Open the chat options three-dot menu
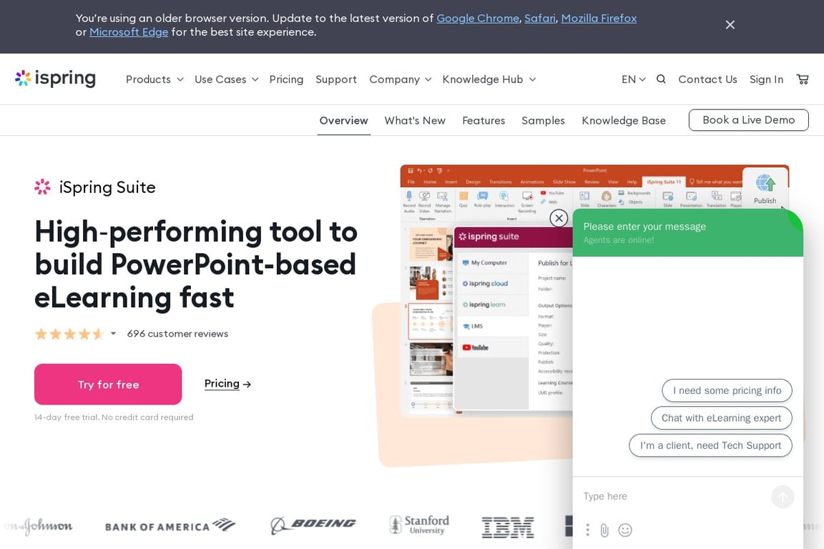Viewport: 824px width, 549px height. point(587,530)
